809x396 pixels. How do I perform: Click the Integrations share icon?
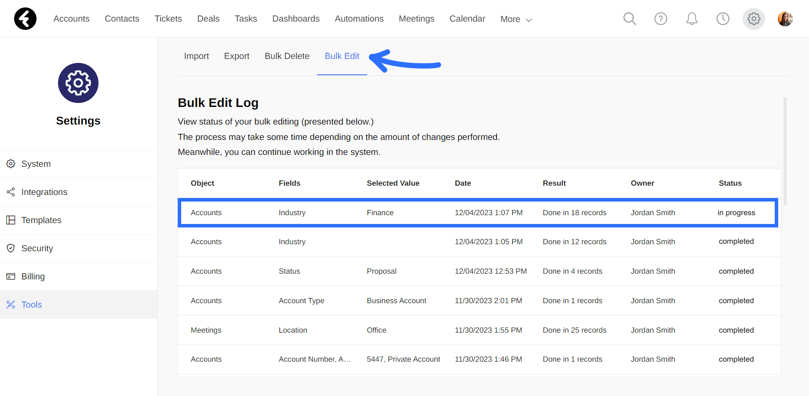[11, 192]
